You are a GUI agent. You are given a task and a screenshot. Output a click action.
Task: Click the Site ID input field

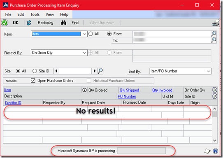[75, 71]
